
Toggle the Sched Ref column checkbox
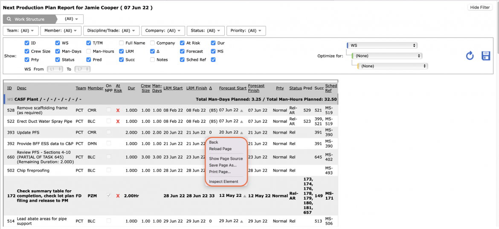tap(182, 59)
